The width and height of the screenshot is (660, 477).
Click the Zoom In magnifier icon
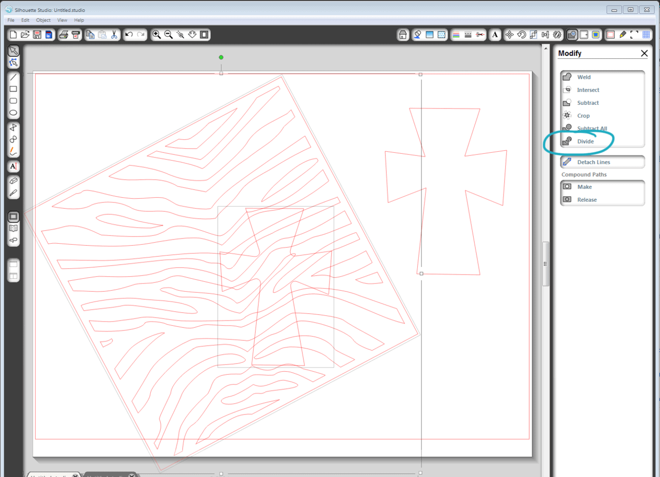(156, 35)
